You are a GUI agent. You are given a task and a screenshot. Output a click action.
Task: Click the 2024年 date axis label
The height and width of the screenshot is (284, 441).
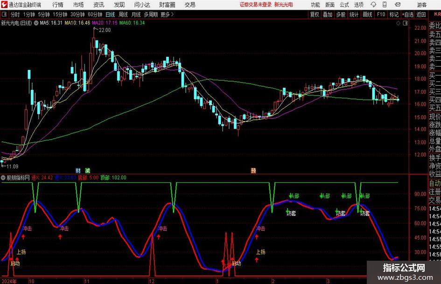point(9,281)
